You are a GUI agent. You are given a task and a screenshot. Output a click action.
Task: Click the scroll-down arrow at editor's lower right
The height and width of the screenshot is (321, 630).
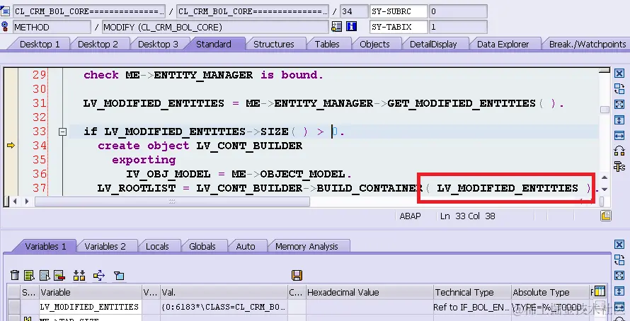pos(605,189)
